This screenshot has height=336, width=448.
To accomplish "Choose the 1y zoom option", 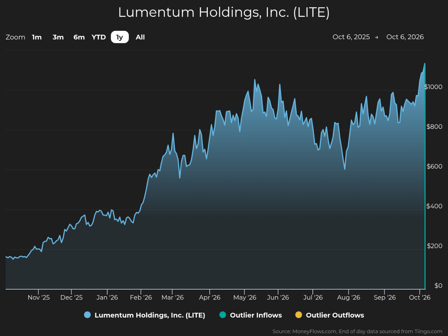I will coord(120,37).
